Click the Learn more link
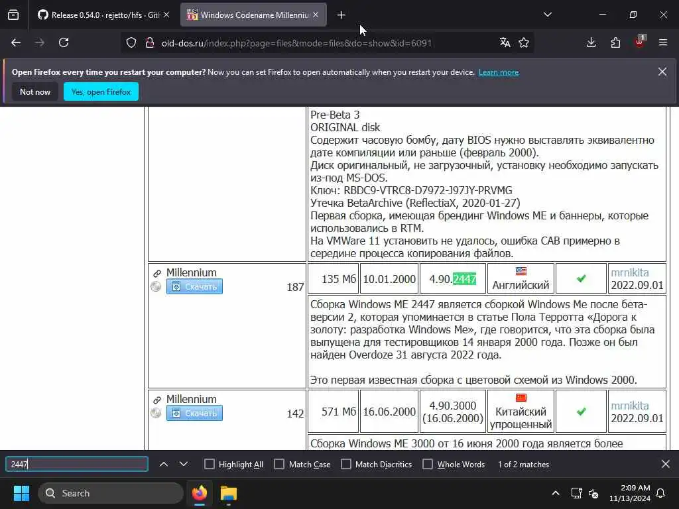Viewport: 679px width, 509px height. [x=499, y=72]
